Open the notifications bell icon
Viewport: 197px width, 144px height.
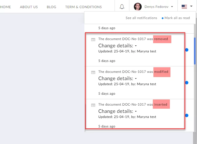[x=122, y=7]
